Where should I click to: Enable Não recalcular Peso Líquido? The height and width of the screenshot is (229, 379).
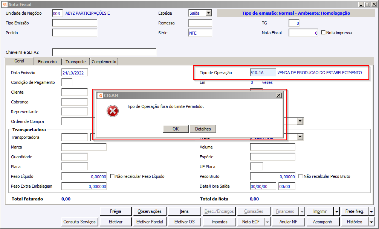pyautogui.click(x=112, y=176)
